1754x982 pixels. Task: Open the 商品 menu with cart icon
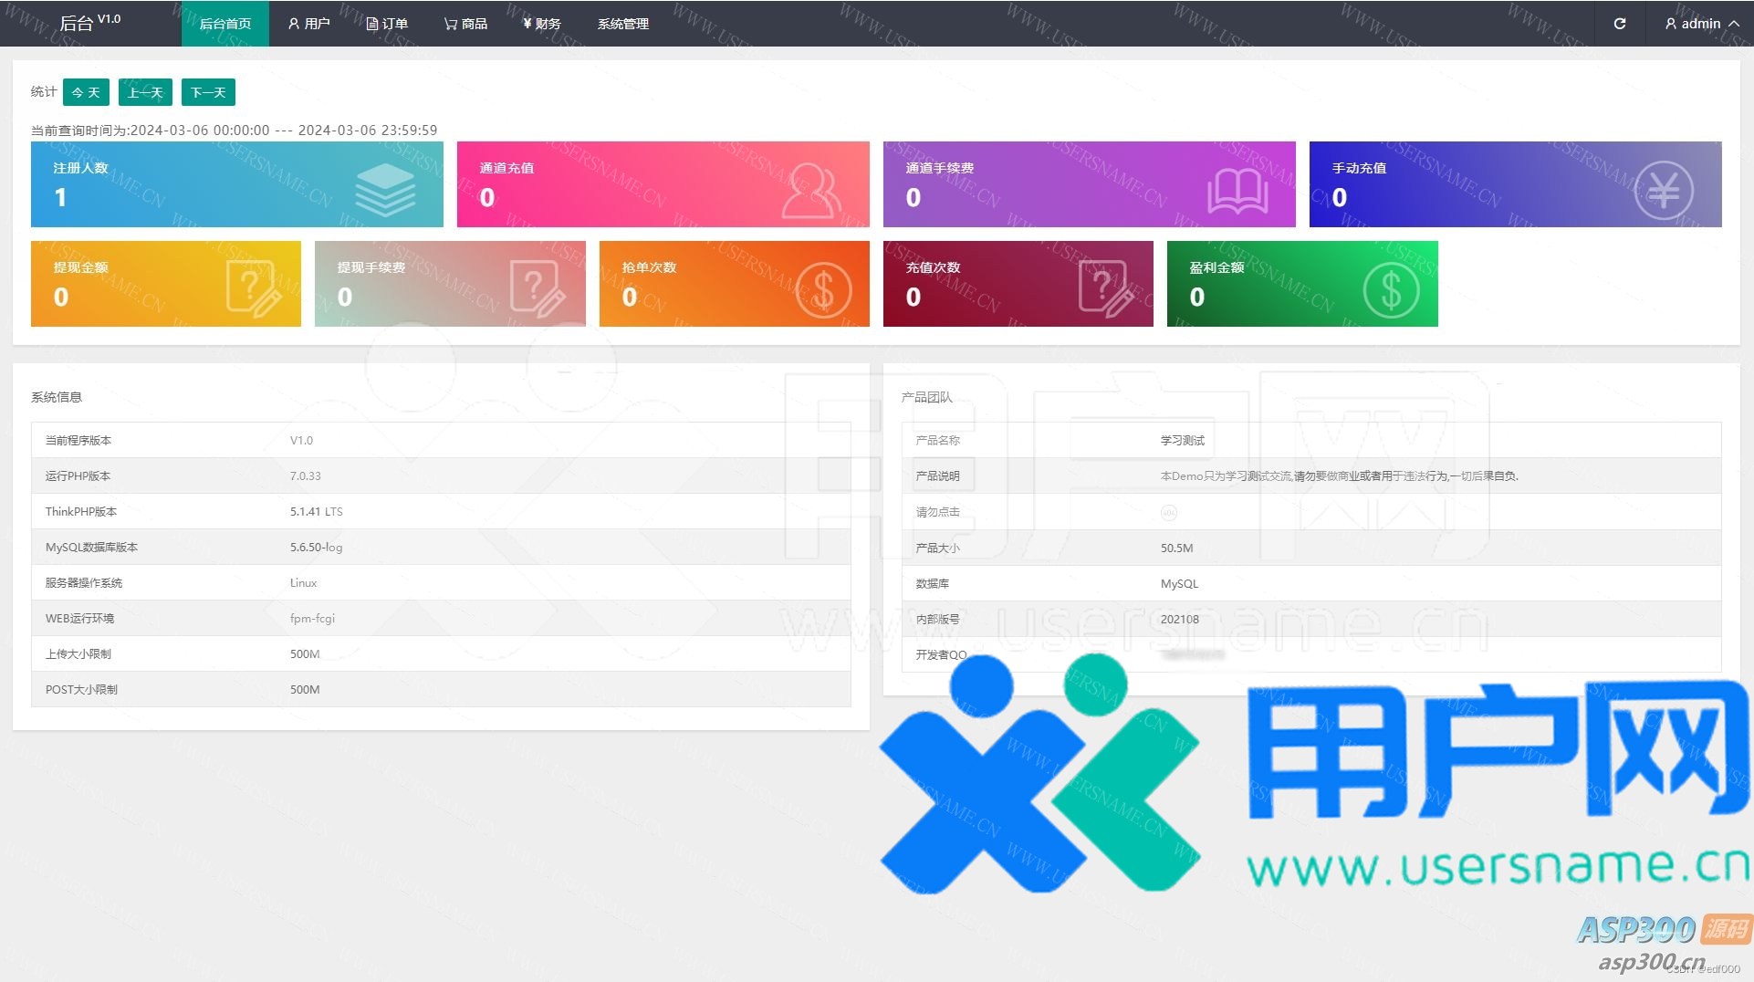(x=465, y=24)
